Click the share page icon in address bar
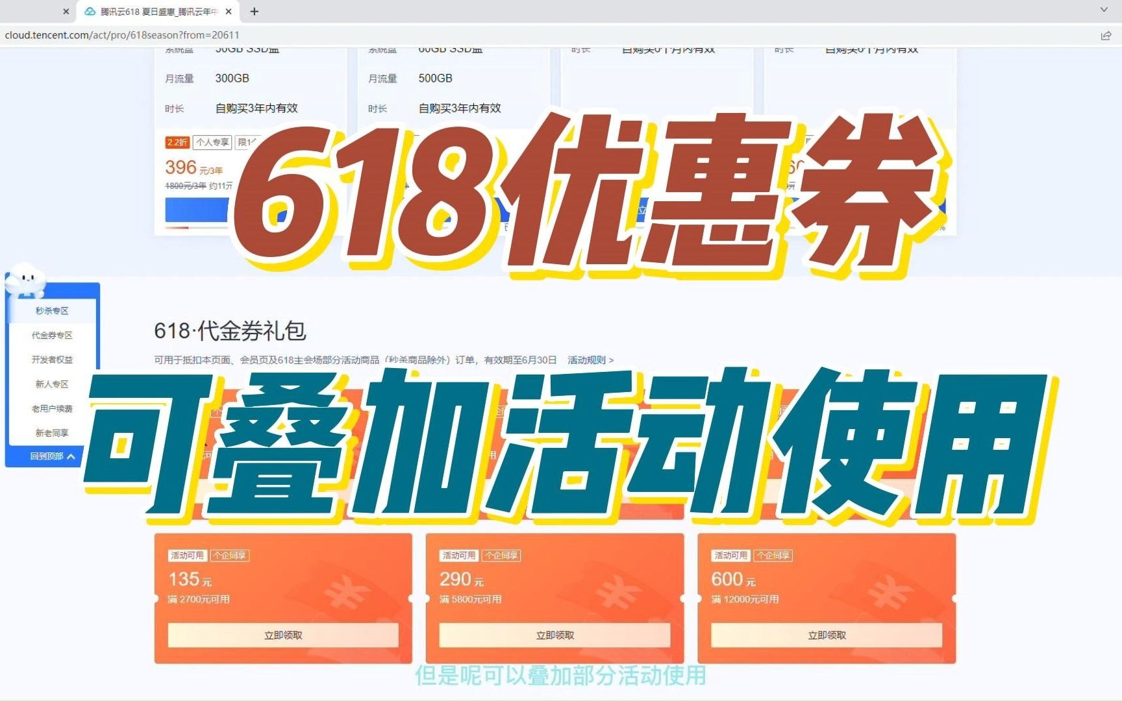Image resolution: width=1122 pixels, height=701 pixels. point(1106,35)
